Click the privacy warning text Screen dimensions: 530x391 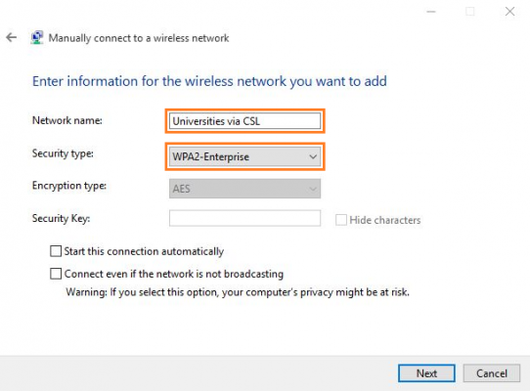[238, 292]
